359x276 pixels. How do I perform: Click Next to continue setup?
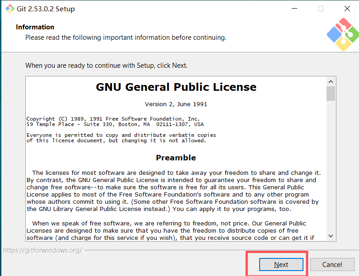point(281,264)
